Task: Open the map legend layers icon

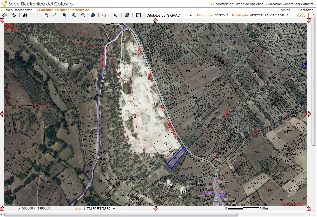Action: [138, 15]
